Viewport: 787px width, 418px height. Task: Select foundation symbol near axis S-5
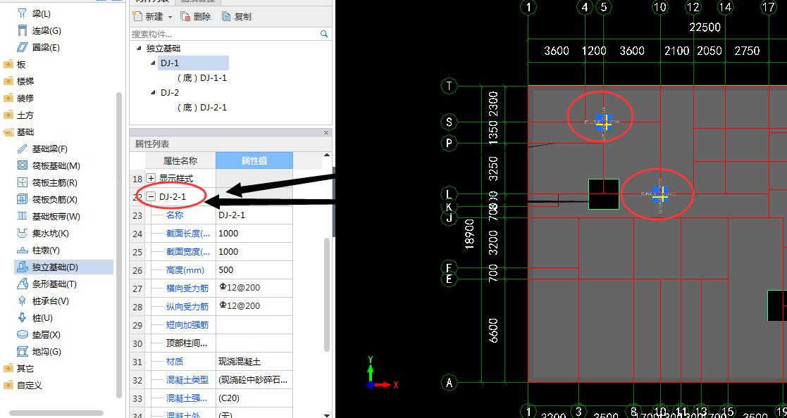click(x=605, y=122)
